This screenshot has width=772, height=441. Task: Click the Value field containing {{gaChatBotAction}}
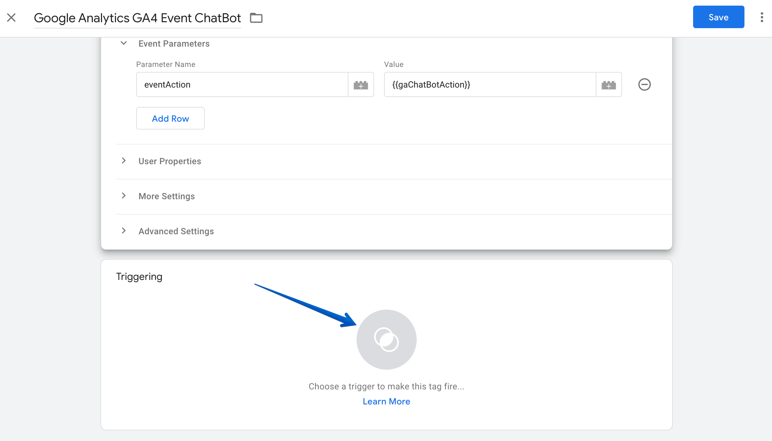(490, 84)
